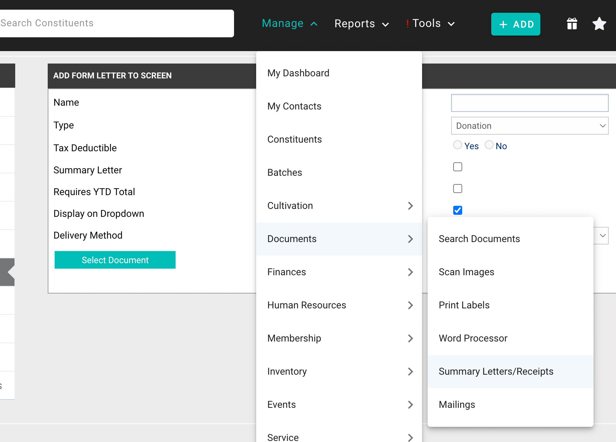Expand the Cultivation submenu arrow
This screenshot has height=442, width=616.
point(410,206)
